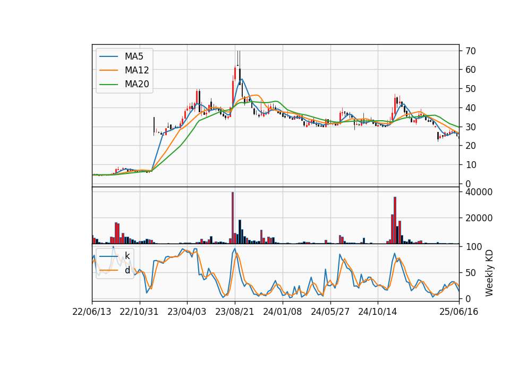
Task: Click the 22/10/31 date axis label
Action: coord(139,312)
